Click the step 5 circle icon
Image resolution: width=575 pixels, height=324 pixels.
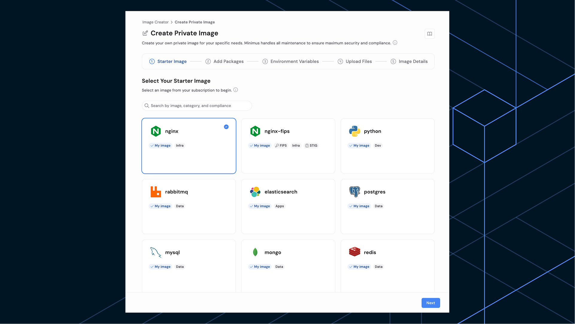pyautogui.click(x=393, y=61)
